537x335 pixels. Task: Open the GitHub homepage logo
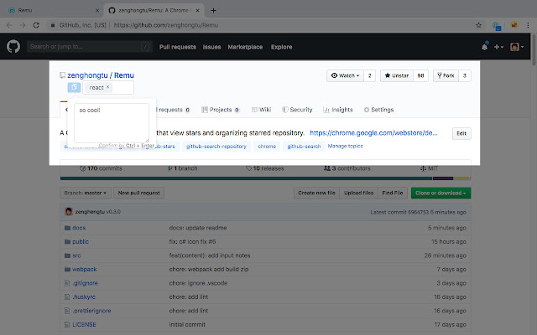point(14,47)
